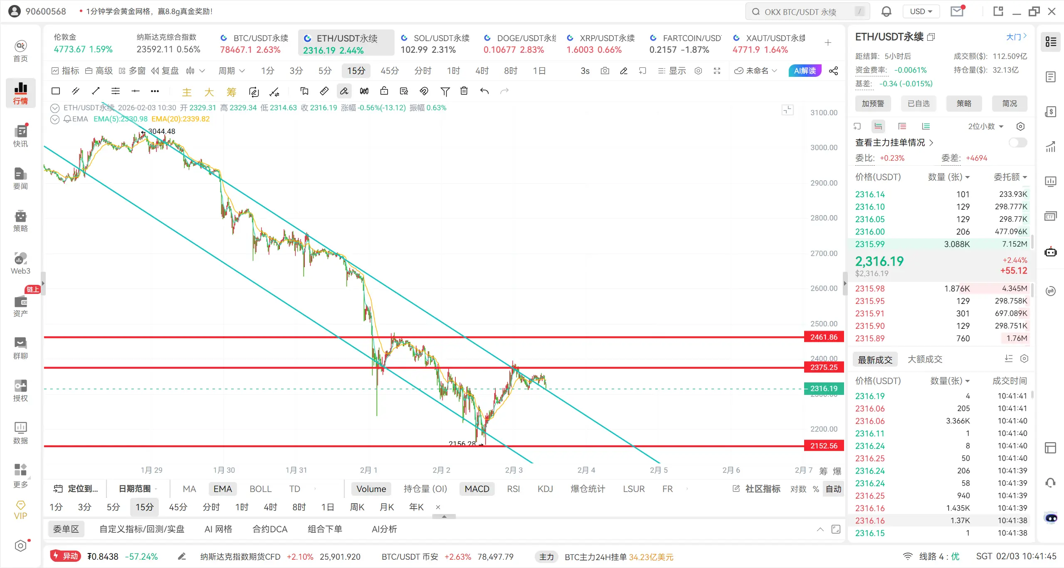Open the USD currency dropdown

point(921,12)
